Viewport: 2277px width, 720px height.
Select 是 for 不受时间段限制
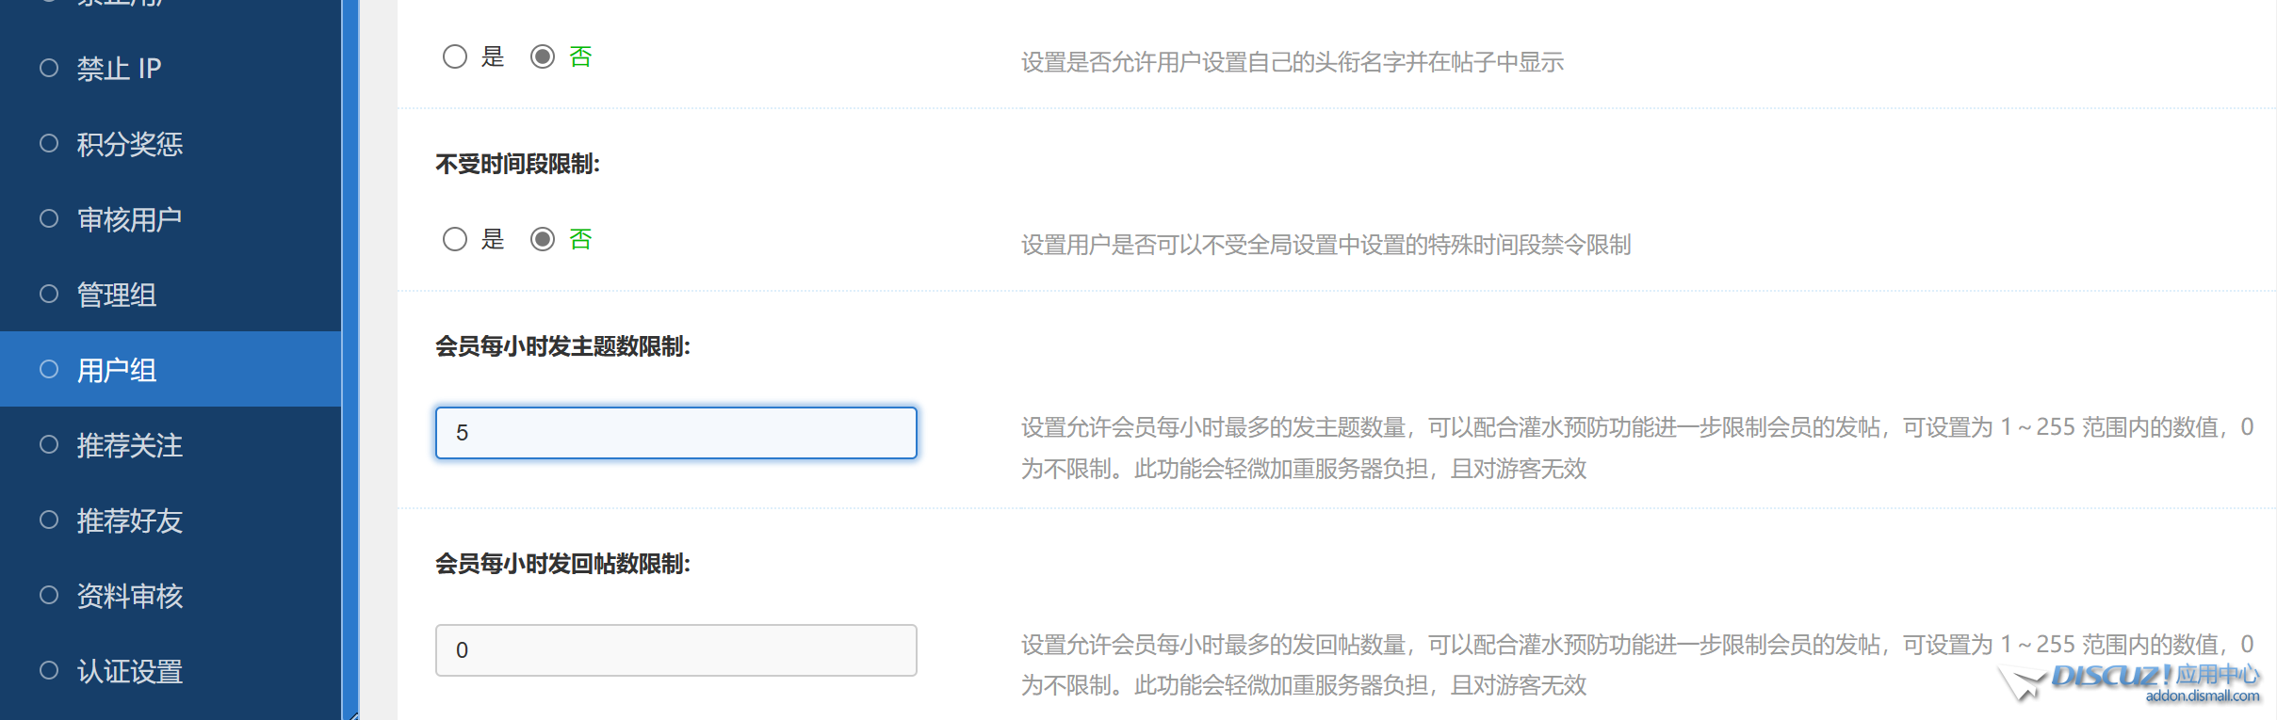pos(455,239)
